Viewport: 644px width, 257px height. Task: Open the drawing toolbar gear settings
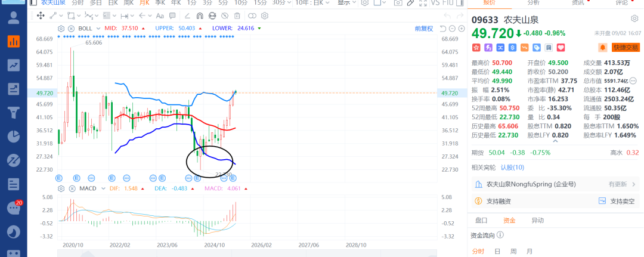[x=265, y=16]
